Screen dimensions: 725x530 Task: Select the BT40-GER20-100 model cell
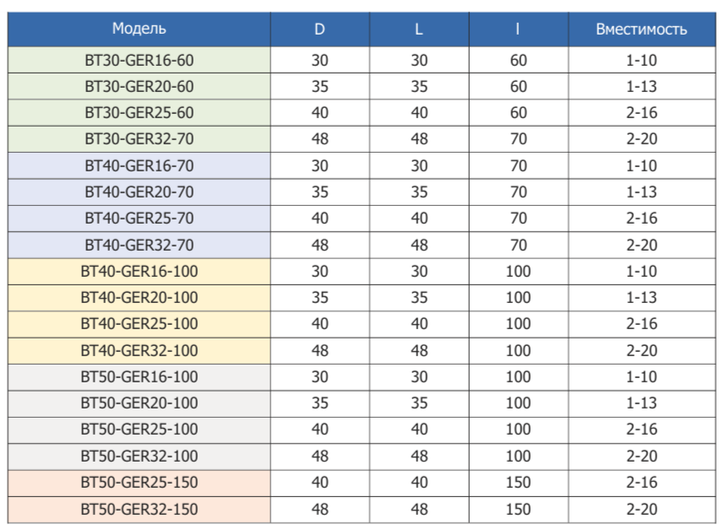pos(139,298)
